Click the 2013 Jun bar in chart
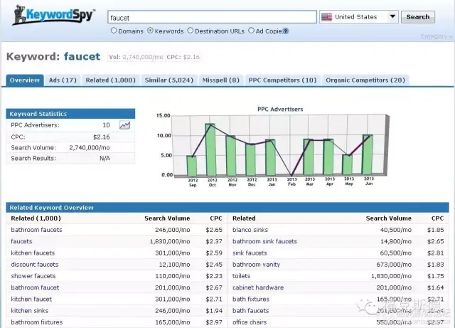Image resolution: width=455 pixels, height=328 pixels. point(368,154)
